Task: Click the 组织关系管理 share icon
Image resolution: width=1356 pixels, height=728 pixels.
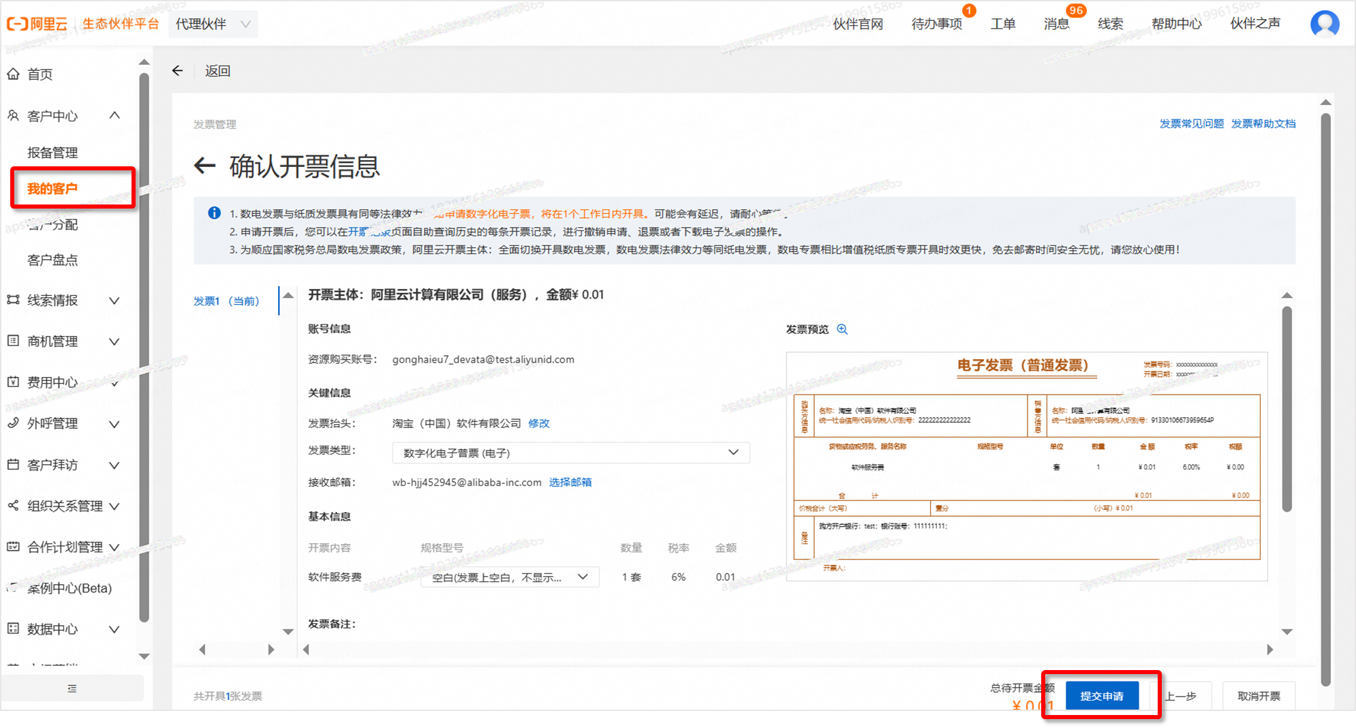Action: (x=13, y=505)
